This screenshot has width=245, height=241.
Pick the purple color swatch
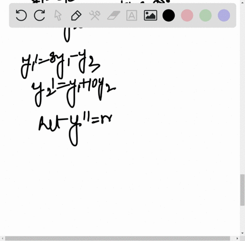coord(224,15)
